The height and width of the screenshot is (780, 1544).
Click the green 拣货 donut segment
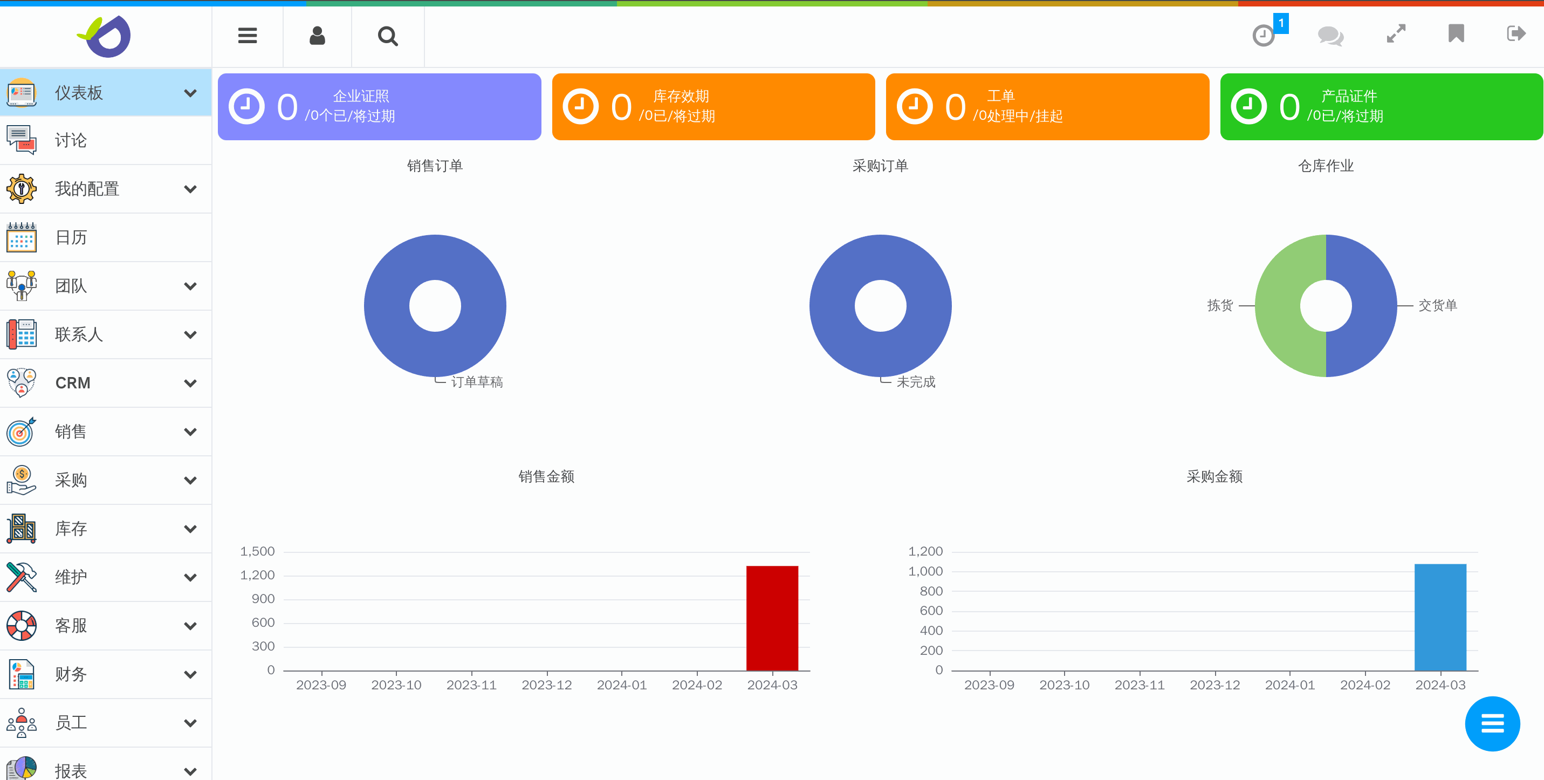(1279, 306)
